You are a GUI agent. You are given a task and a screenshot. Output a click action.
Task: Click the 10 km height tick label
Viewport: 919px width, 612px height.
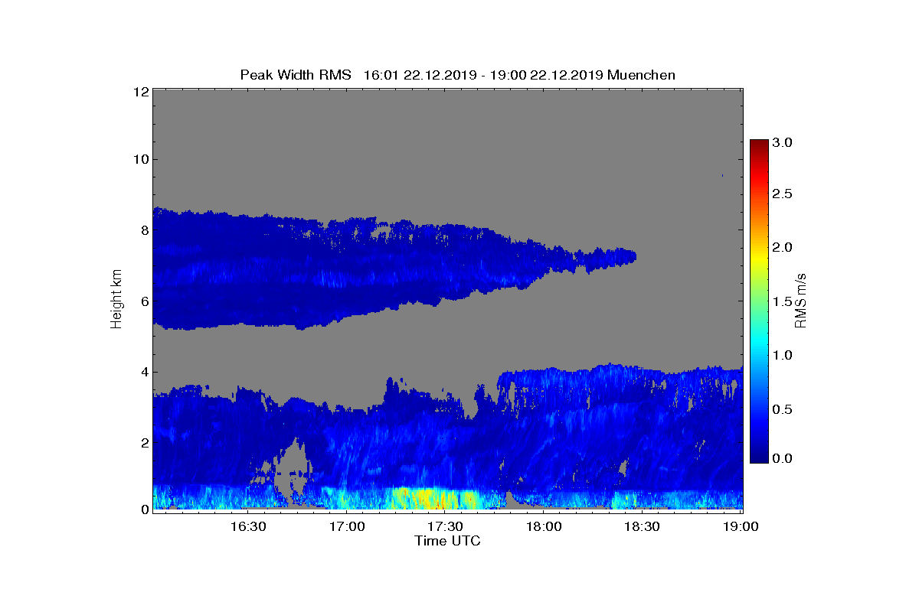pos(140,159)
